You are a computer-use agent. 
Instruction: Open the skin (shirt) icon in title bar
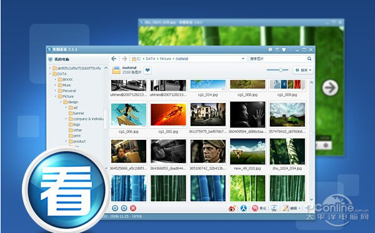click(284, 50)
